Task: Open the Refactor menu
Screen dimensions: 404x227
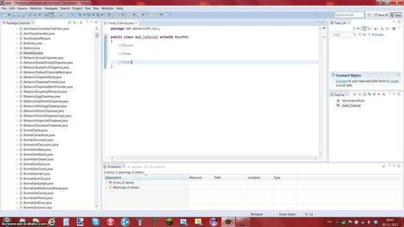Action: click(36, 8)
